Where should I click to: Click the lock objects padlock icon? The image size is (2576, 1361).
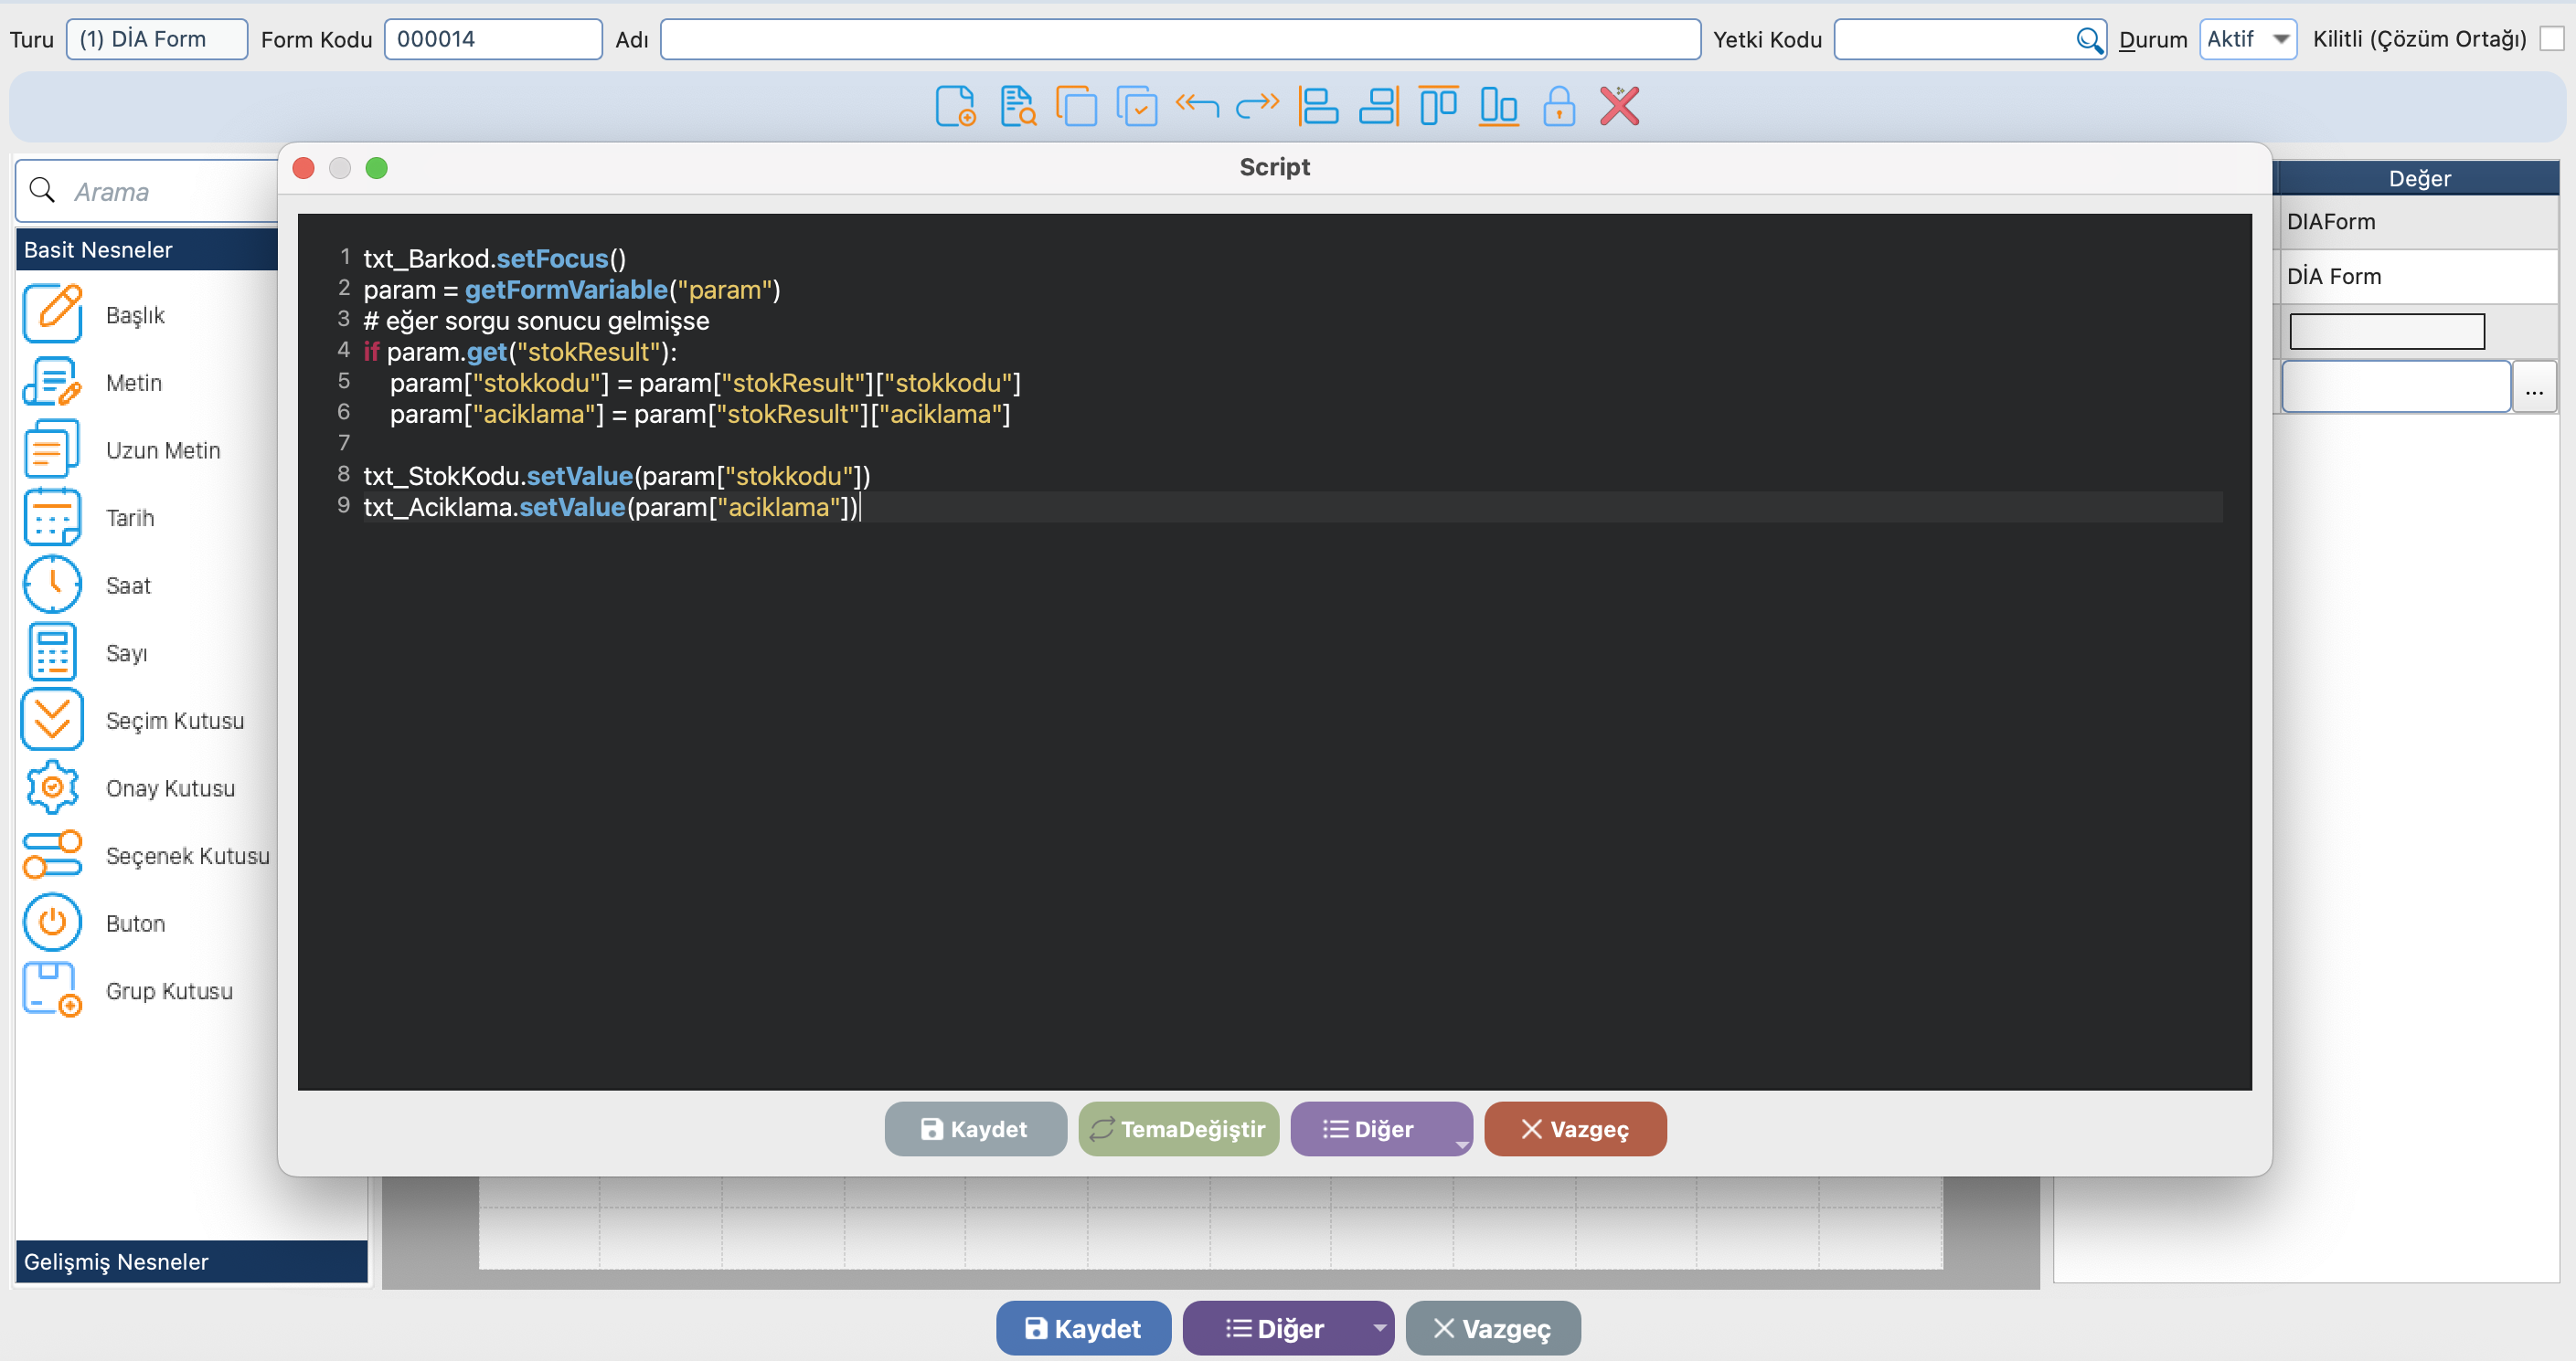click(1558, 106)
